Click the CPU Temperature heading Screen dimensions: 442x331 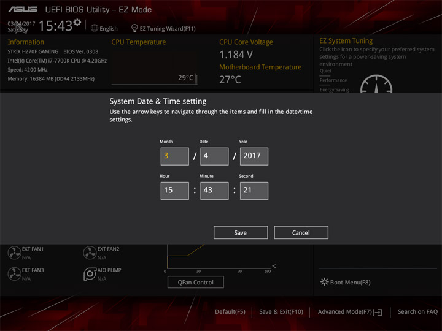(x=138, y=42)
